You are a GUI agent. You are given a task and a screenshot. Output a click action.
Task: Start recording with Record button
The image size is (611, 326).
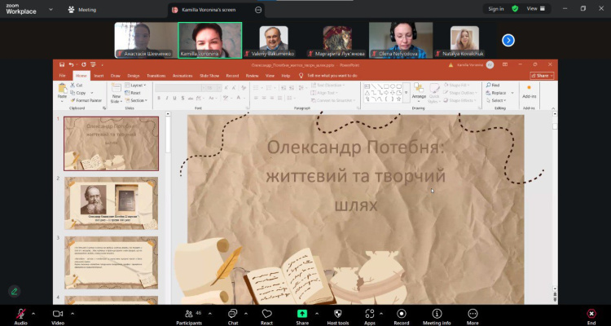click(401, 316)
